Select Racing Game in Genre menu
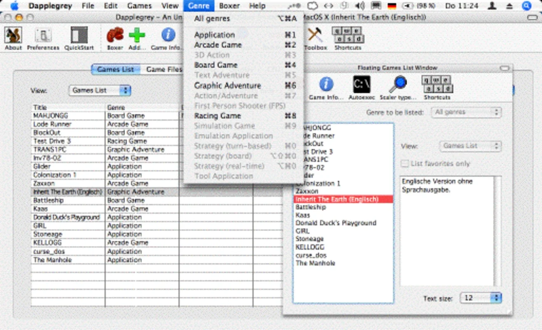542x330 pixels. pyautogui.click(x=243, y=116)
